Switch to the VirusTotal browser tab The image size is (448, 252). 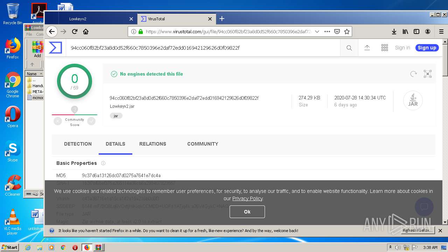[176, 19]
